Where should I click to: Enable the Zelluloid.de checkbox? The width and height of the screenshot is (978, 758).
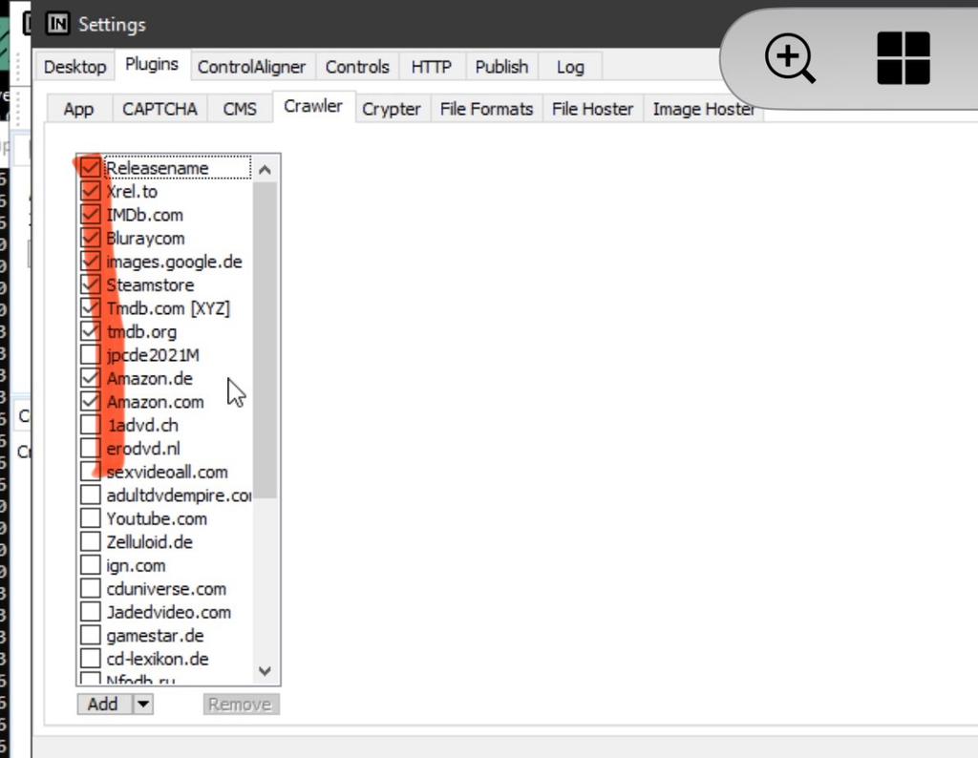[x=91, y=541]
